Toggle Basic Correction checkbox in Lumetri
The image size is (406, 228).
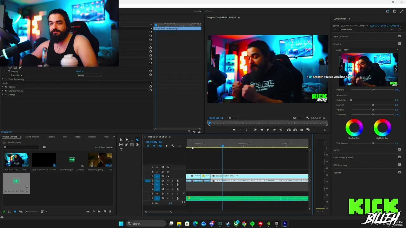399,36
